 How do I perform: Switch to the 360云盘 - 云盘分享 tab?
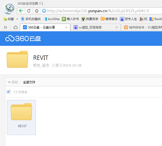click(x=45, y=27)
